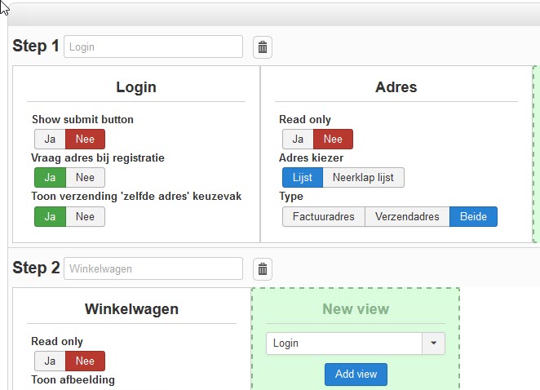Disable 'Toon verzending zelfde adres keuzevak' with Nee
This screenshot has width=540, height=390.
click(x=86, y=216)
